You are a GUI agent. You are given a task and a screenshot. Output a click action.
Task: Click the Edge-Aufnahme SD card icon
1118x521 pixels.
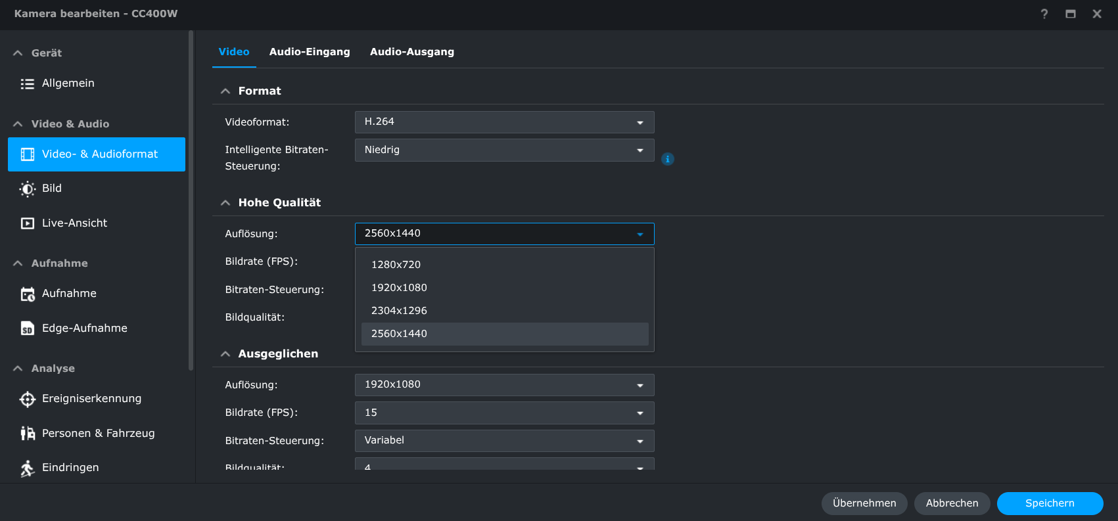pos(27,328)
